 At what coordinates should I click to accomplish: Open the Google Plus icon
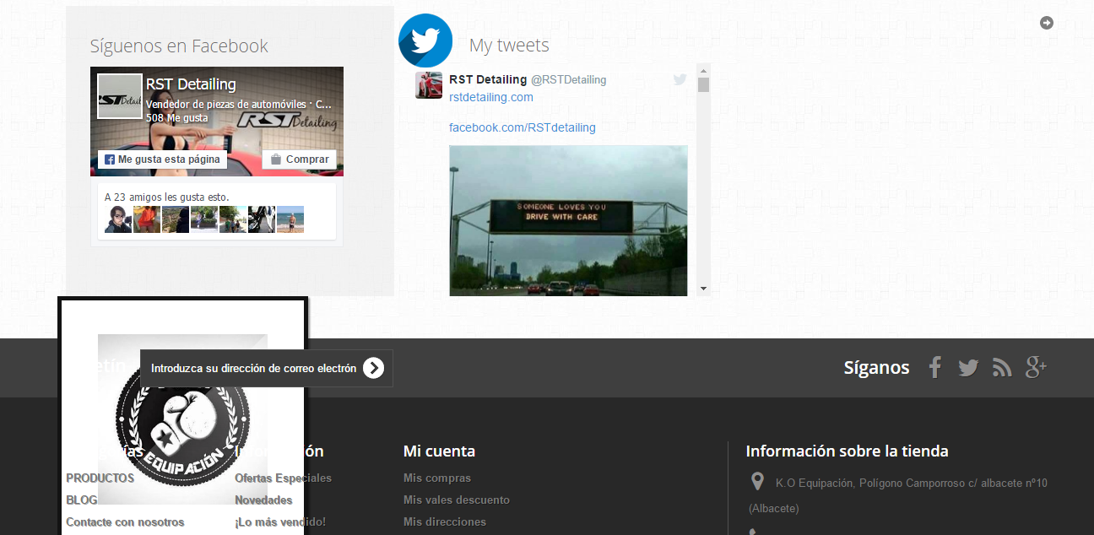[x=1036, y=367]
